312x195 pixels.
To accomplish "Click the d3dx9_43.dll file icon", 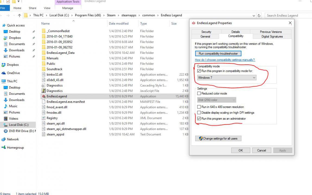I will click(x=44, y=80).
